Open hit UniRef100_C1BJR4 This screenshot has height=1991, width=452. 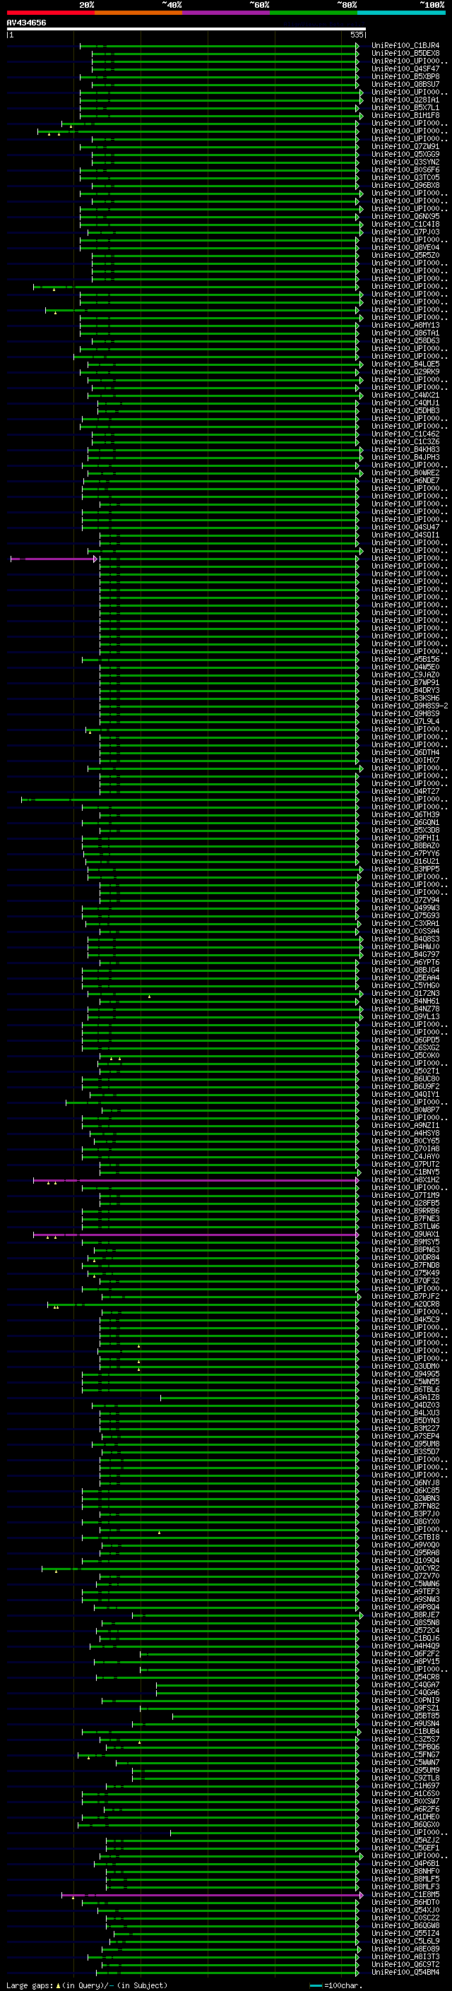[405, 46]
